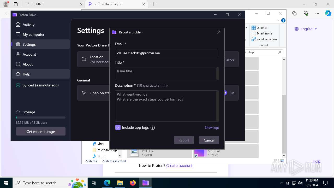The image size is (334, 188).
Task: Switch to Untitled browser tab
Action: click(53, 4)
